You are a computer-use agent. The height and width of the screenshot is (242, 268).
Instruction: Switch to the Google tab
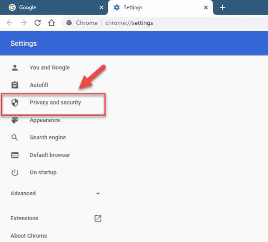(48, 7)
